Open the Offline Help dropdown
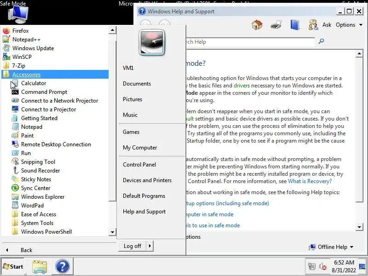368x276 pixels. click(331, 247)
